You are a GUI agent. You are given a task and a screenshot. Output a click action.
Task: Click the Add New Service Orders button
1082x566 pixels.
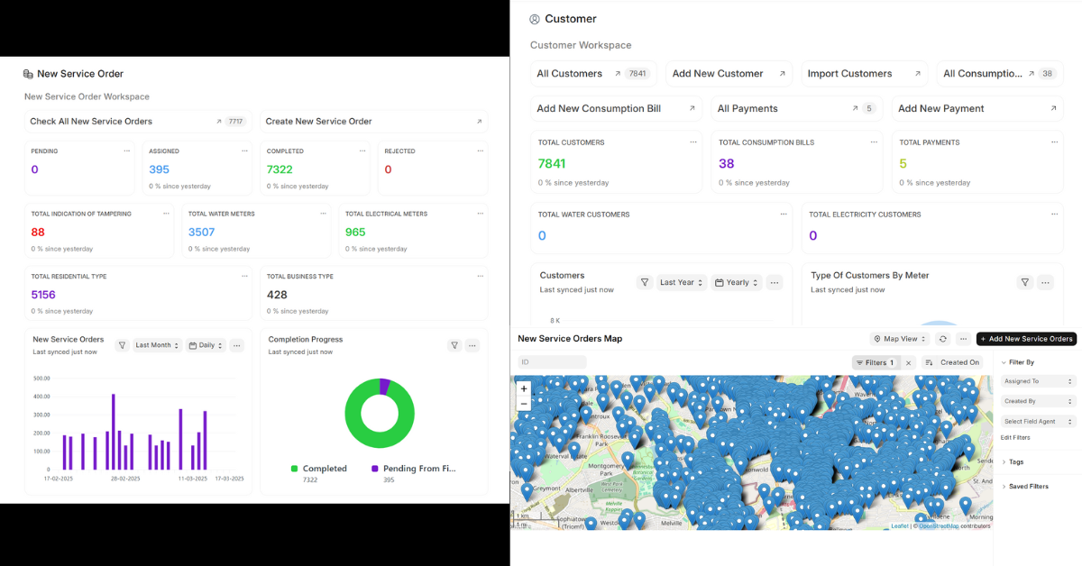(x=1026, y=339)
